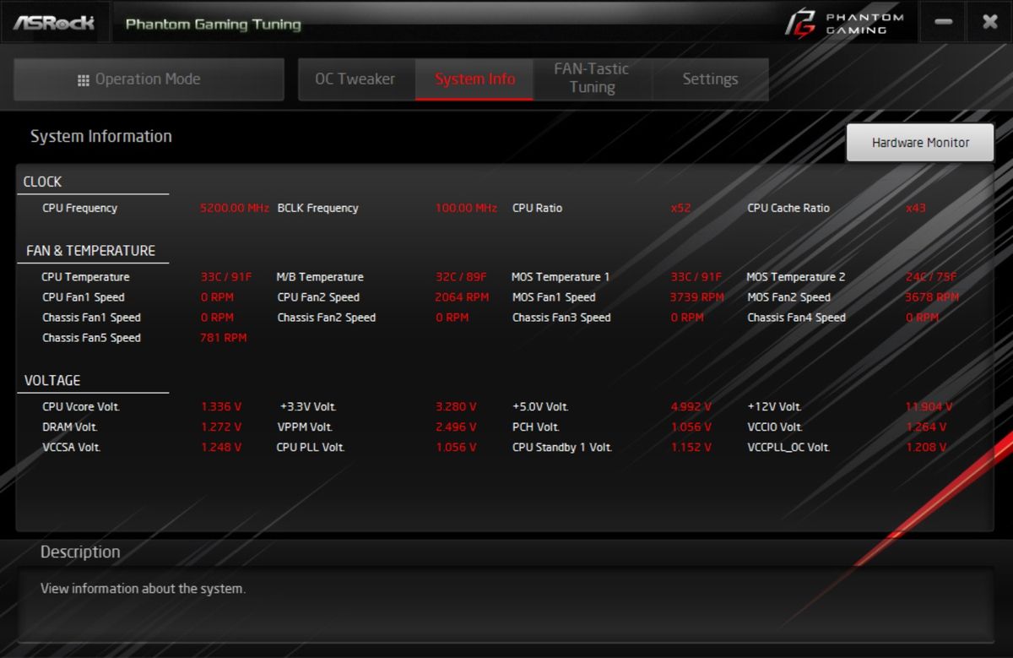The height and width of the screenshot is (658, 1013).
Task: Minimize the Phantom Gaming Tuning window
Action: (943, 23)
